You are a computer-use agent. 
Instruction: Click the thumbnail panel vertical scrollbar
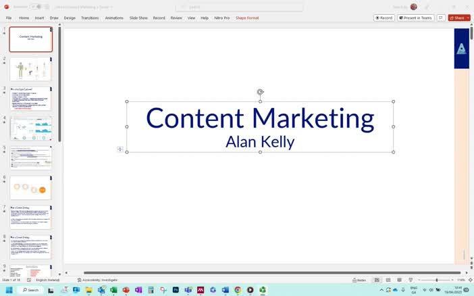click(x=59, y=84)
